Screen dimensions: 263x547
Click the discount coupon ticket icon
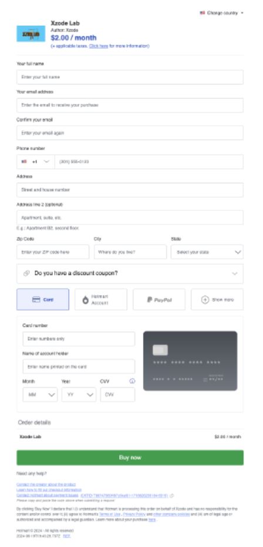[x=26, y=273]
